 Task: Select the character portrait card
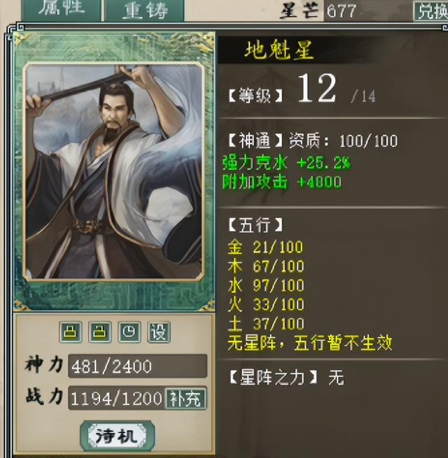[x=114, y=171]
